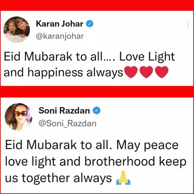Open Soni Razdan's profile picture with sunglasses
Image resolution: width=194 pixels, height=194 pixels.
(19, 117)
